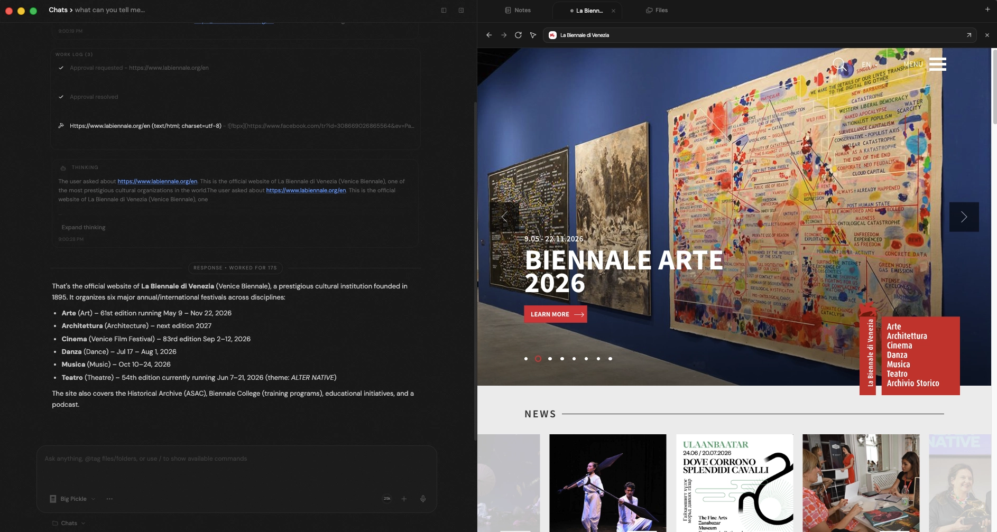
Task: Click the MENU label on the website
Action: point(913,64)
